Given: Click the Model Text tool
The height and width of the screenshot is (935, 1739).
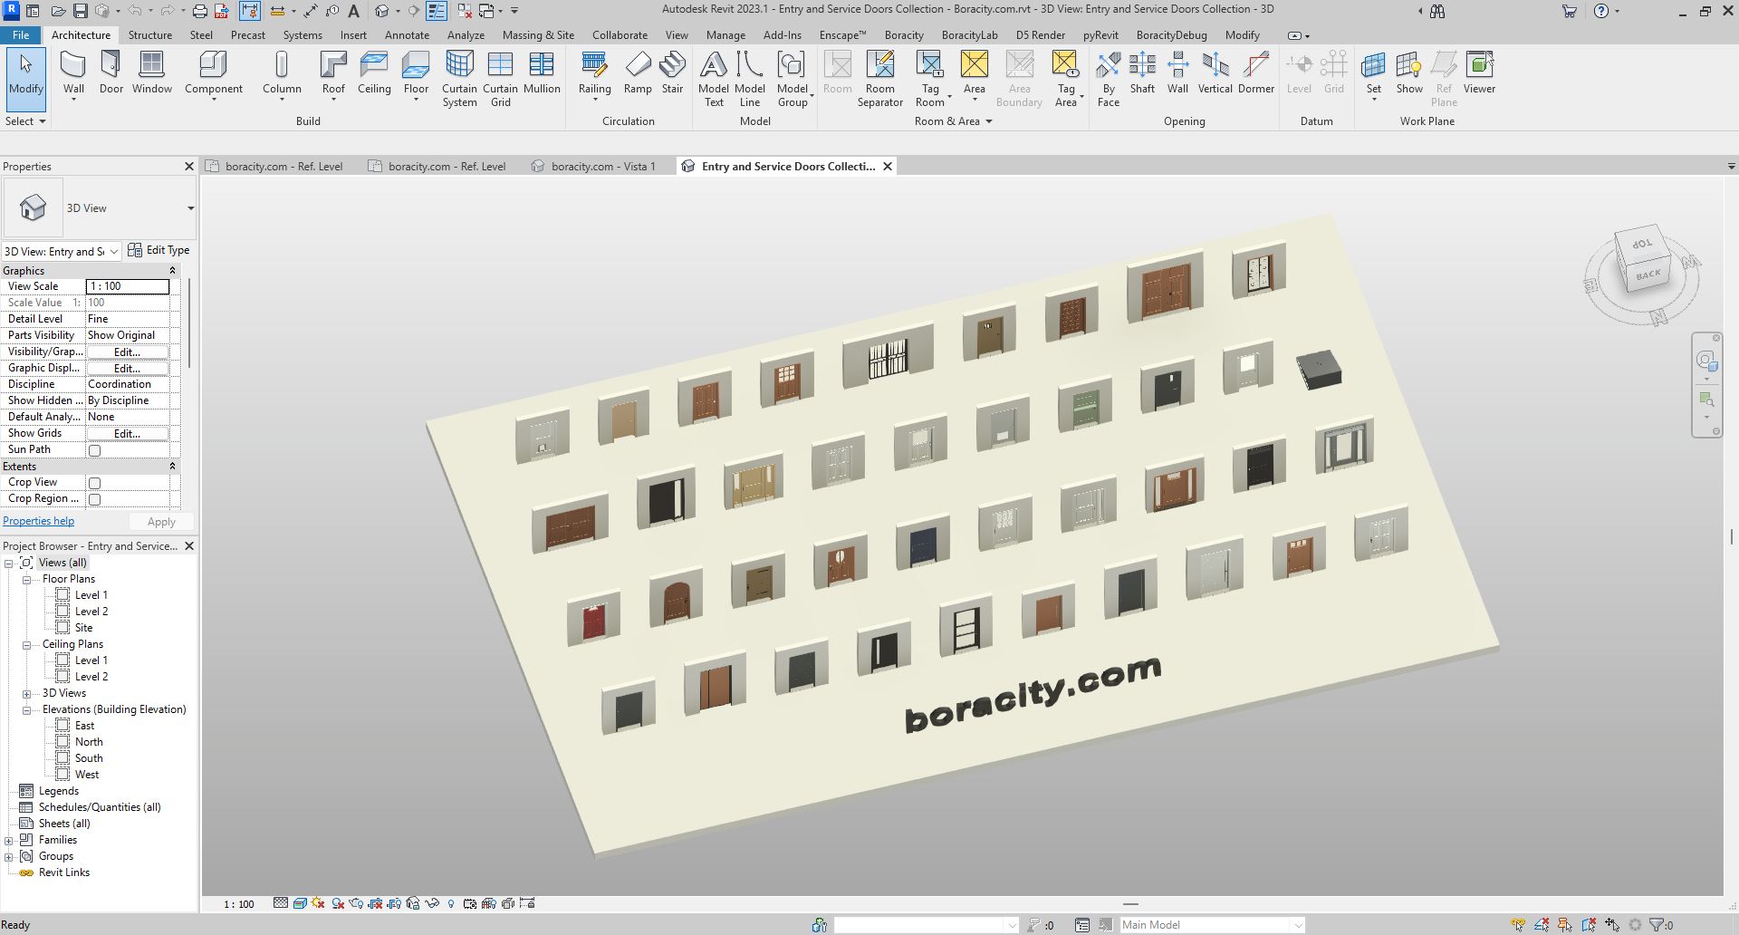Looking at the screenshot, I should point(714,79).
